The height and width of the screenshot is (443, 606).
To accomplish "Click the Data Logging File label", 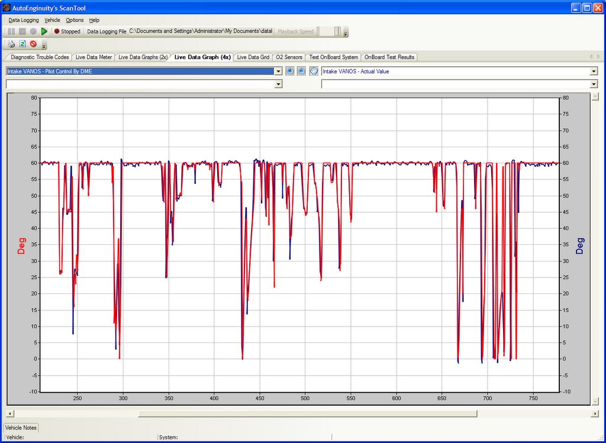I will (x=107, y=31).
